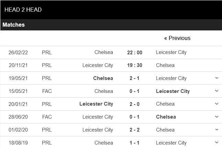The height and width of the screenshot is (149, 222).
Task: Expand the 15/05/21 FA Cup match row
Action: coord(217,91)
